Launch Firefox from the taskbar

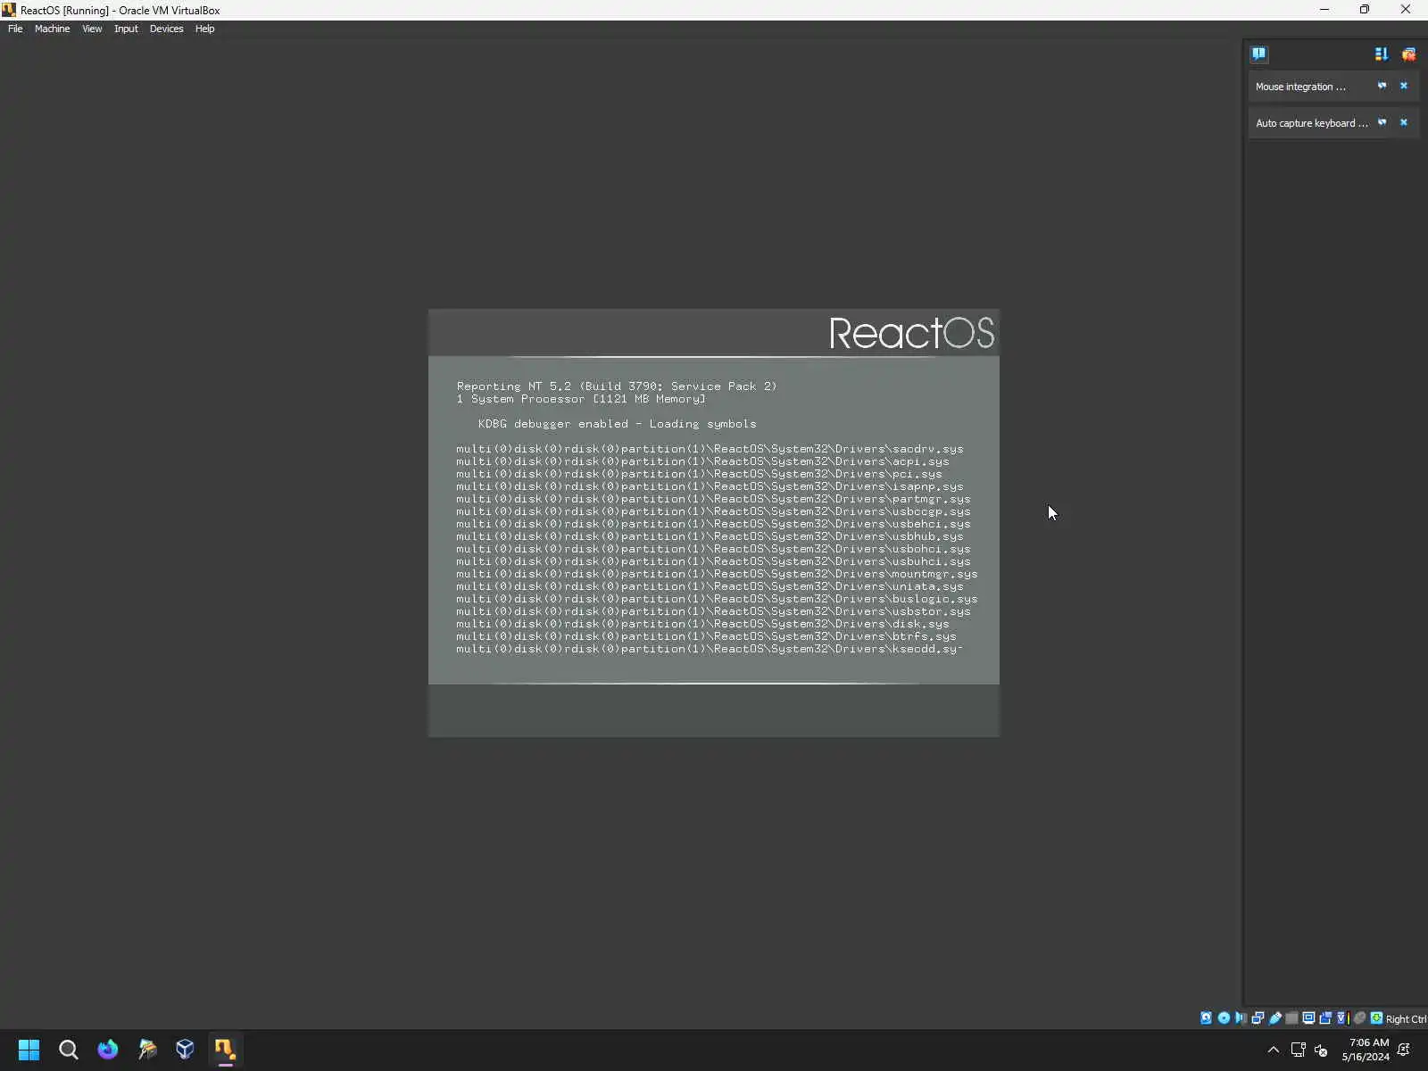point(107,1050)
